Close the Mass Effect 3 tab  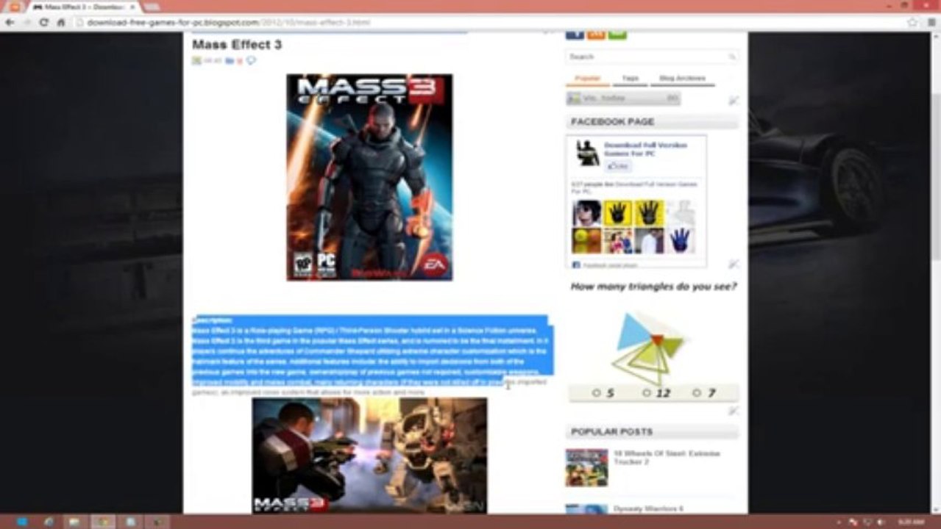132,7
